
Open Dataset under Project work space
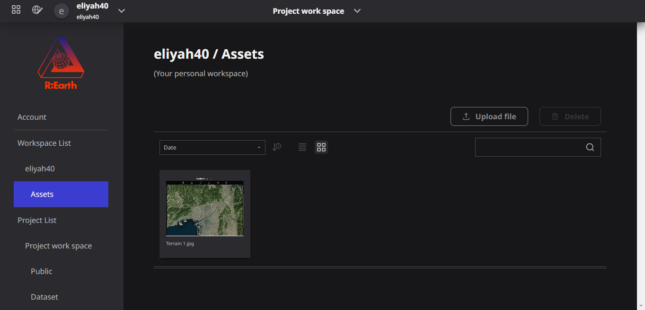(x=44, y=297)
